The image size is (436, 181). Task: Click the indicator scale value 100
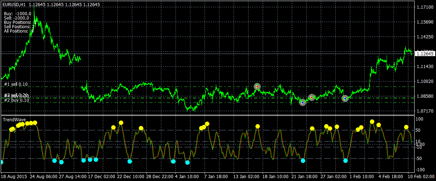point(420,119)
